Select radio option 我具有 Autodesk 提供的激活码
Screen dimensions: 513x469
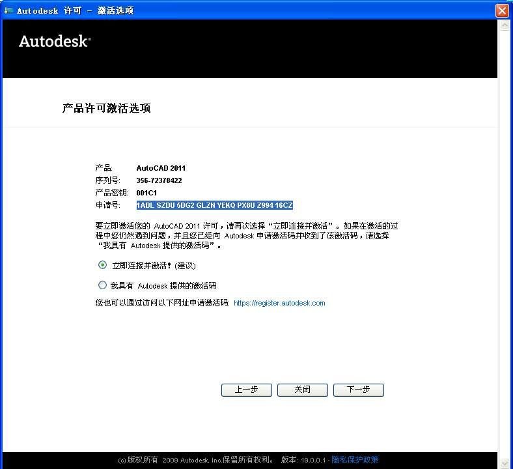pos(102,285)
